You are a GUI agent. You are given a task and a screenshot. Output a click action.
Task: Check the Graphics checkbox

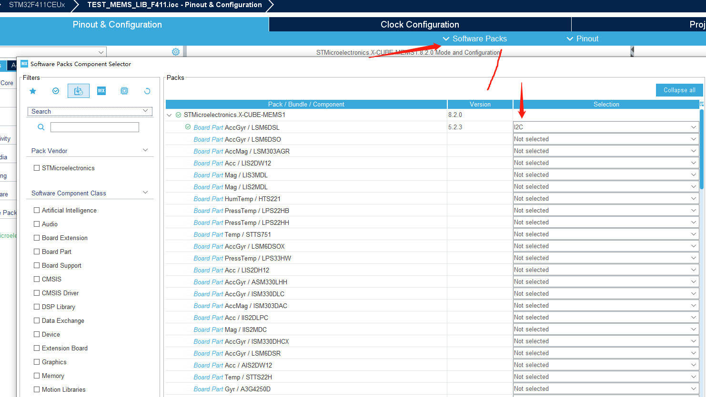pos(37,362)
